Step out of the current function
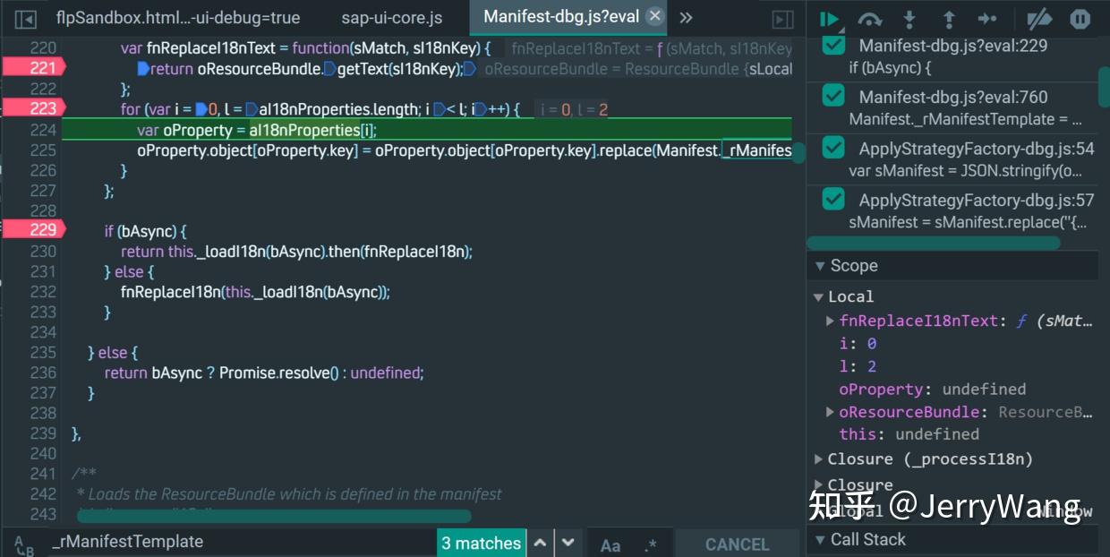Screen dimensions: 1110x557 pos(949,18)
